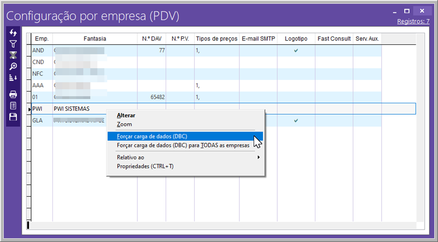Image resolution: width=438 pixels, height=242 pixels.
Task: Expand the 'Relativo ao' submenu
Action: pyautogui.click(x=188, y=157)
